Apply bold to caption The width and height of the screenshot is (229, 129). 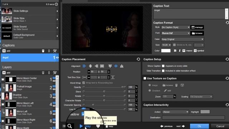click(x=175, y=51)
